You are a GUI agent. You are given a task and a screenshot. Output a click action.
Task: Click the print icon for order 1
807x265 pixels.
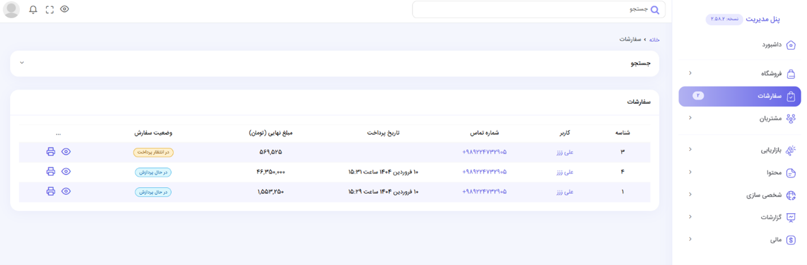(51, 191)
